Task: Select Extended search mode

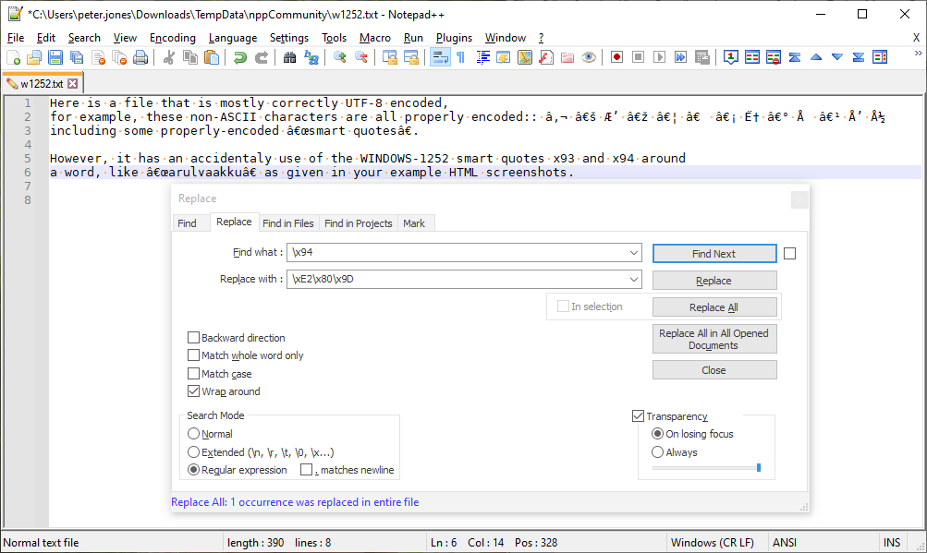Action: point(193,452)
